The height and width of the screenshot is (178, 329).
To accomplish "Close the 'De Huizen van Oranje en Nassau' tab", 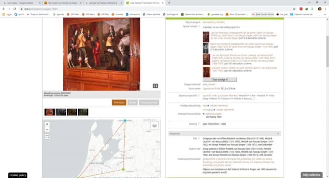I will (x=81, y=3).
